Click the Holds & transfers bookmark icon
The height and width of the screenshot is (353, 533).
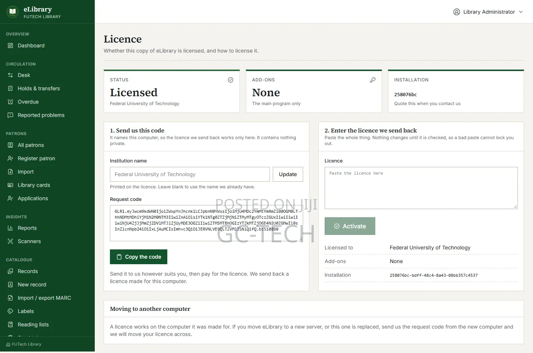click(x=10, y=88)
